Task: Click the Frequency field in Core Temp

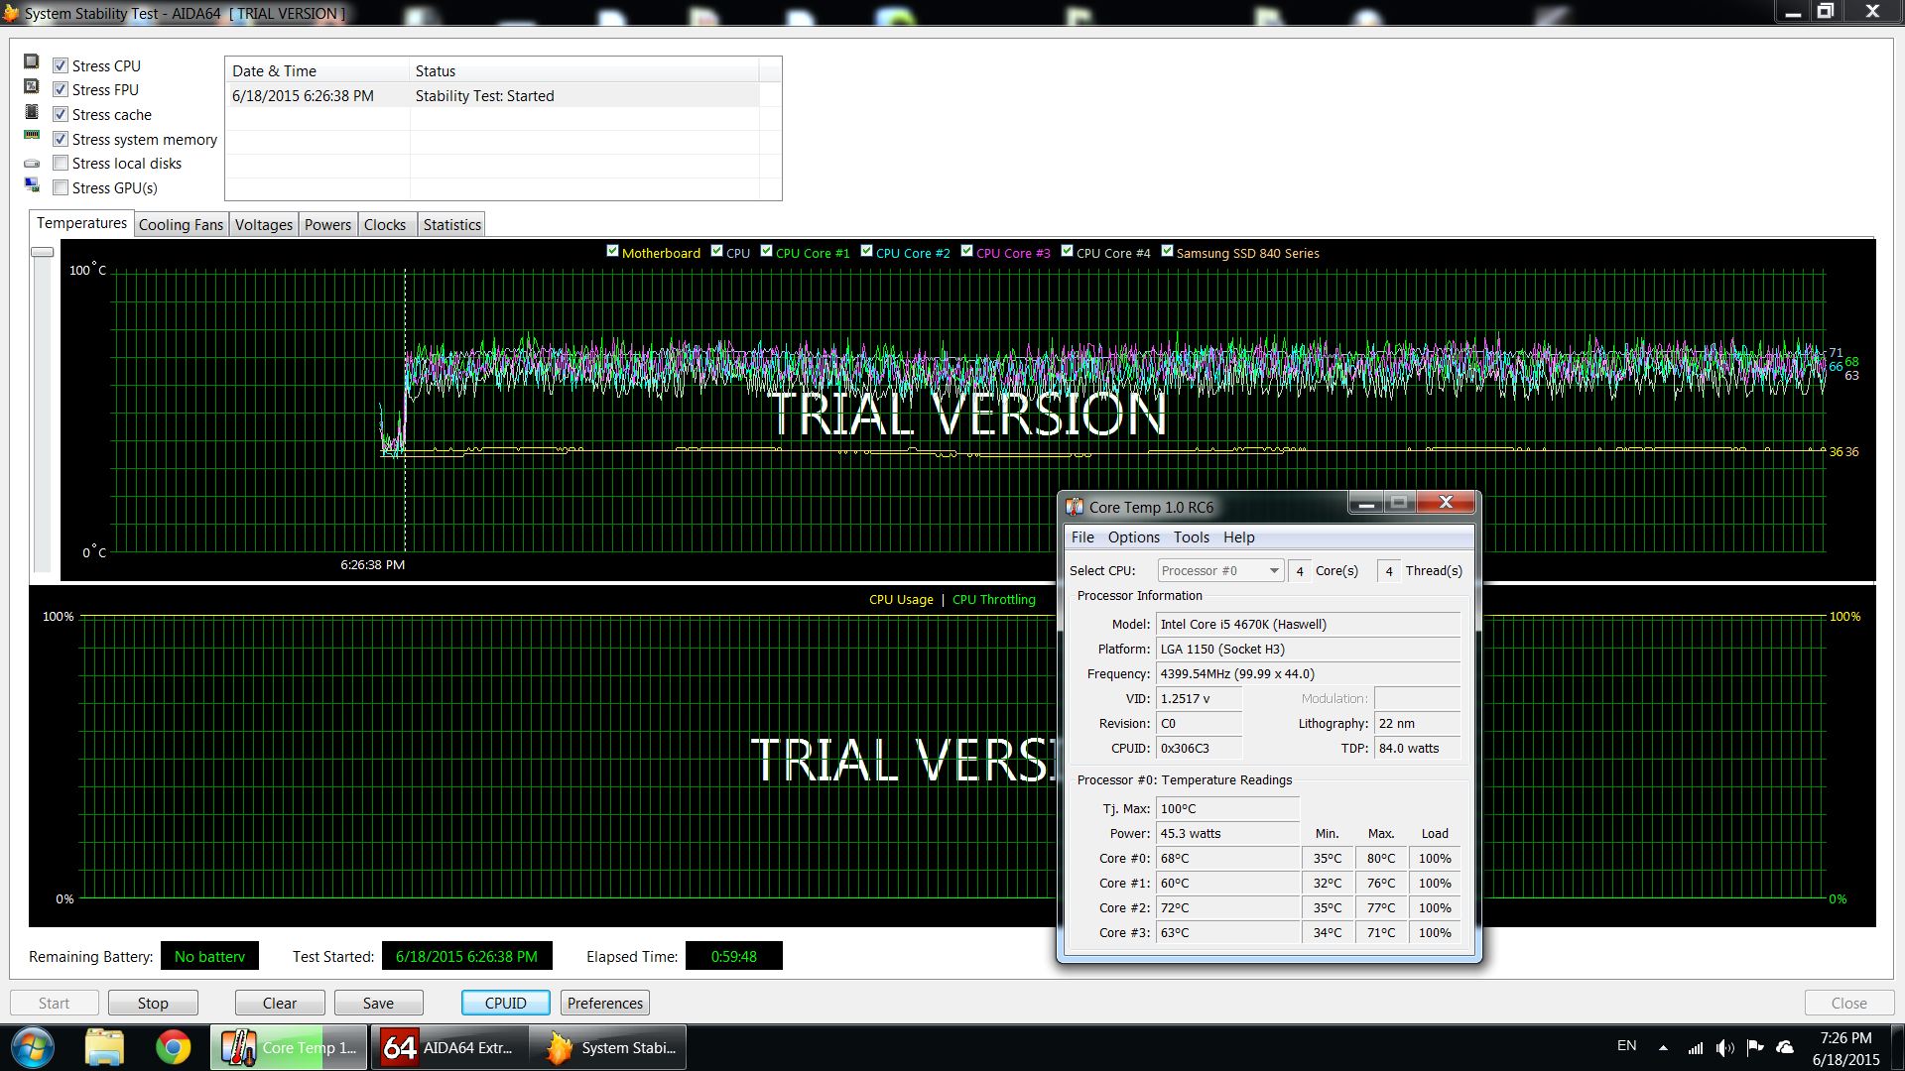Action: pos(1308,673)
